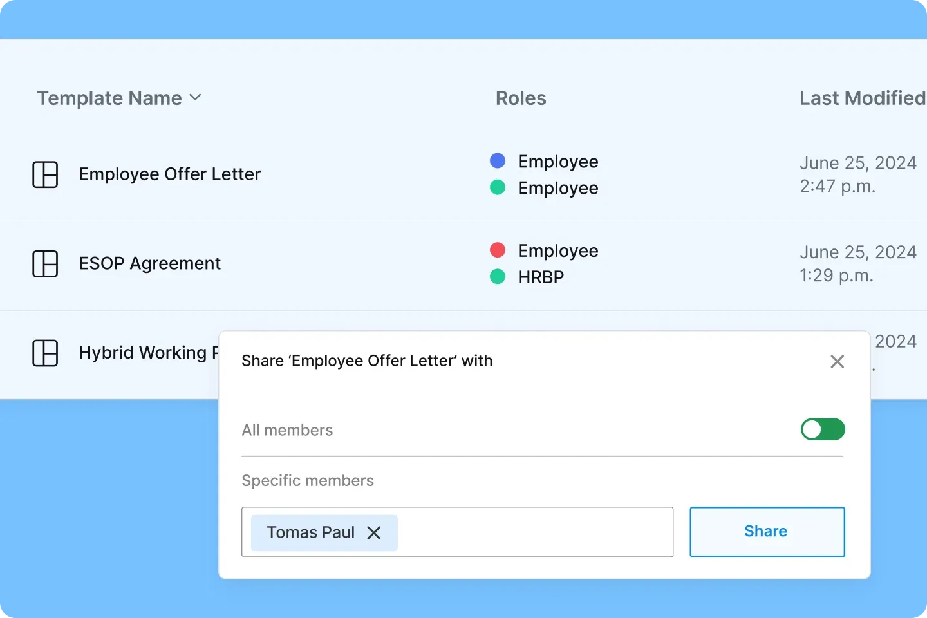Select the ESOP Agreement template name
Image resolution: width=927 pixels, height=618 pixels.
pyautogui.click(x=149, y=263)
